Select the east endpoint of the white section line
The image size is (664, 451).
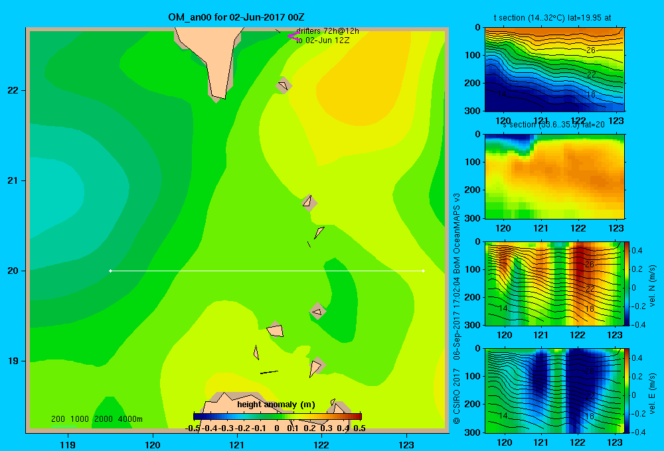(424, 271)
